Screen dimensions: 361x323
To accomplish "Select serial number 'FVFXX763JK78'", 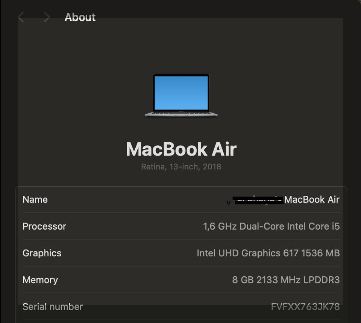I will tap(305, 307).
